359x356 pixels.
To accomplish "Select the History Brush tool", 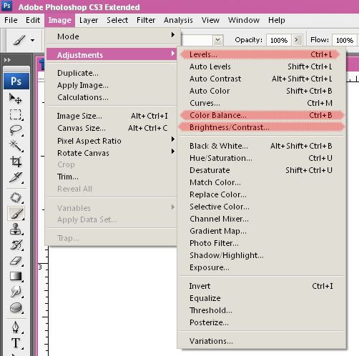I will pos(16,244).
